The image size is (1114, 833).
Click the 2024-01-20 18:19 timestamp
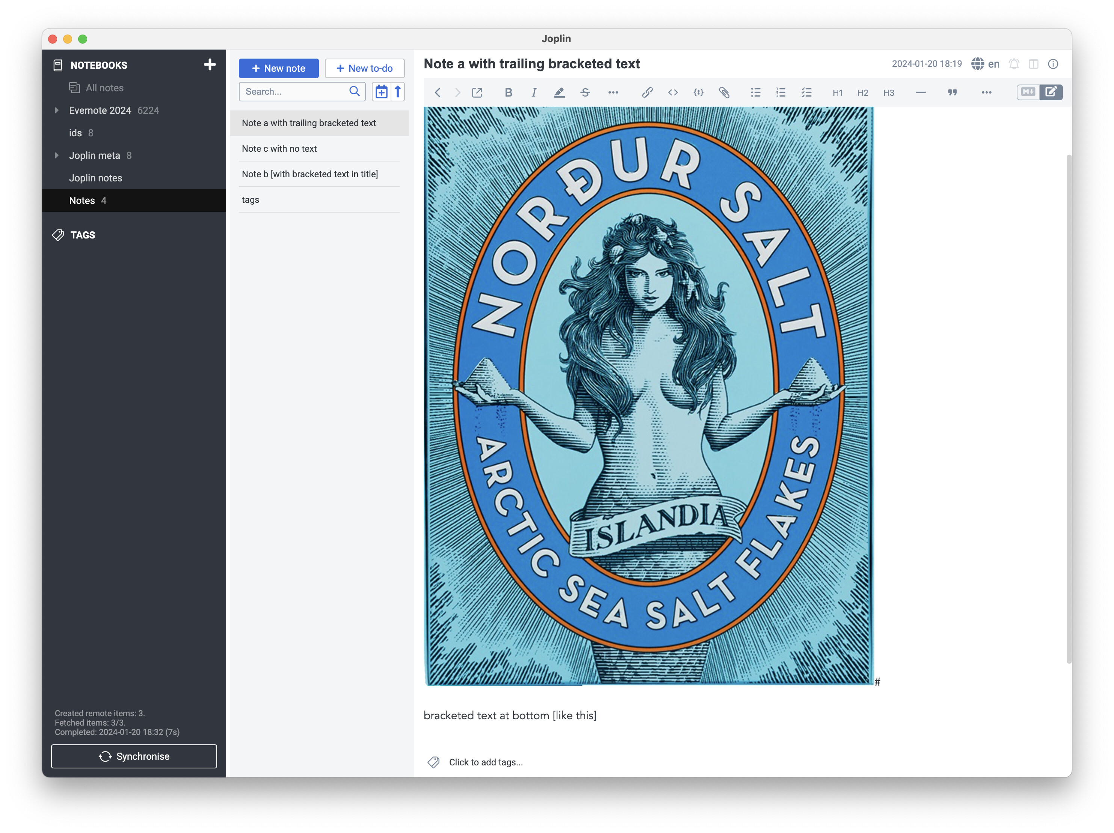point(927,64)
